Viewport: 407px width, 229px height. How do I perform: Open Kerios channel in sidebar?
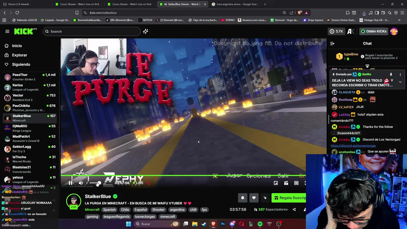point(29,87)
